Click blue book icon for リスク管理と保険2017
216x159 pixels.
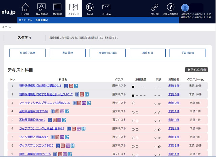[53, 137]
